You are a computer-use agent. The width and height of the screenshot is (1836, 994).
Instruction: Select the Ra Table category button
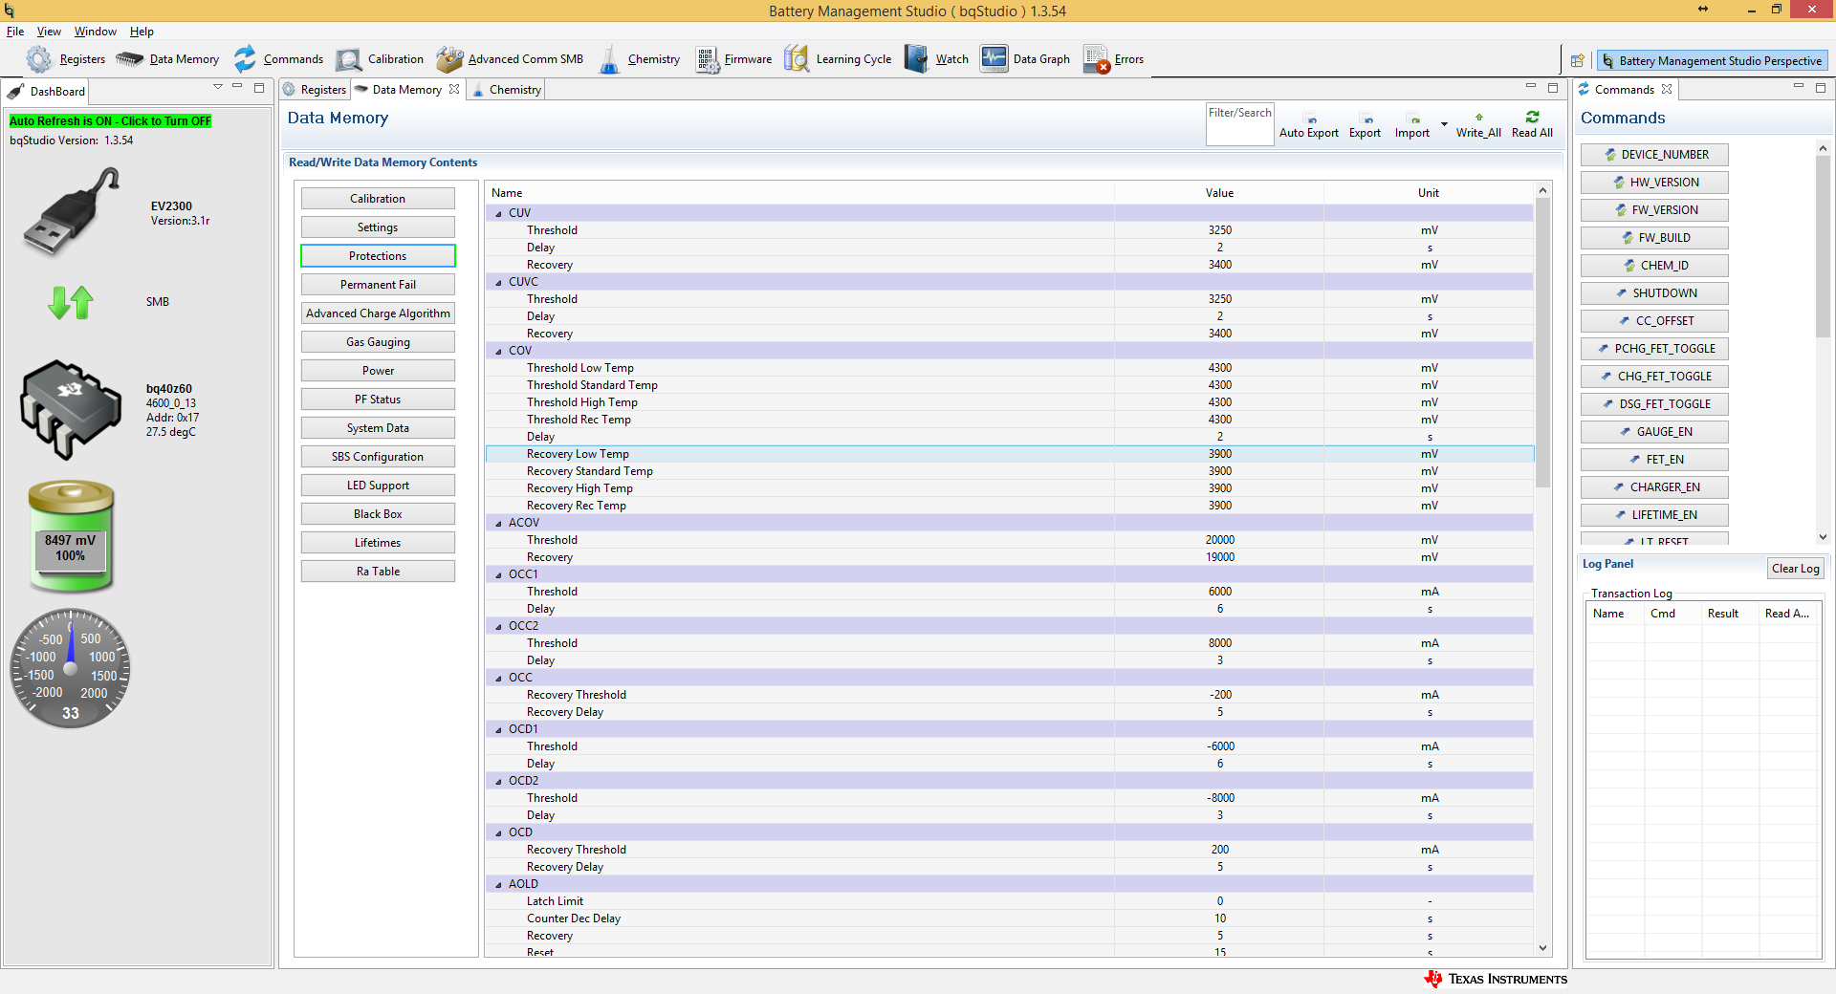[378, 572]
